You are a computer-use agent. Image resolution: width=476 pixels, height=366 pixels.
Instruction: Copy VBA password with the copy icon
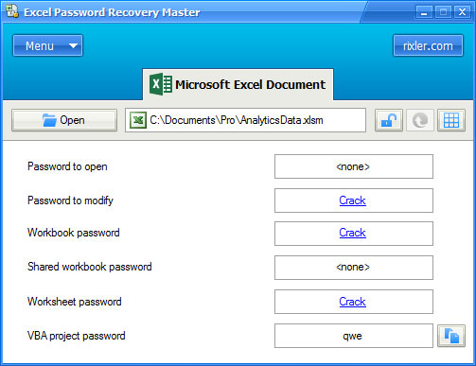[451, 336]
